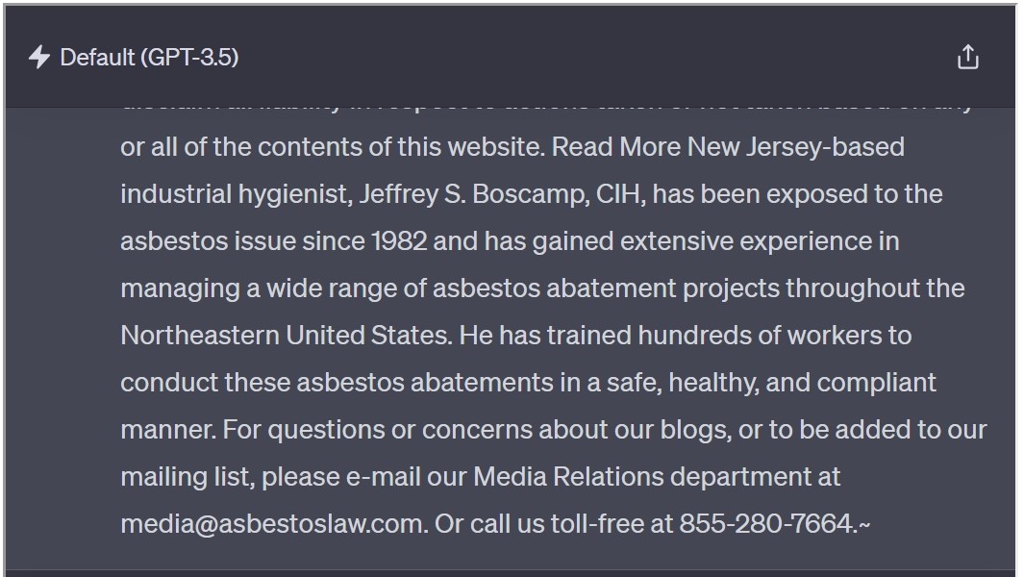Click the share/export icon in header
Viewport: 1024px width, 577px height.
(x=968, y=57)
